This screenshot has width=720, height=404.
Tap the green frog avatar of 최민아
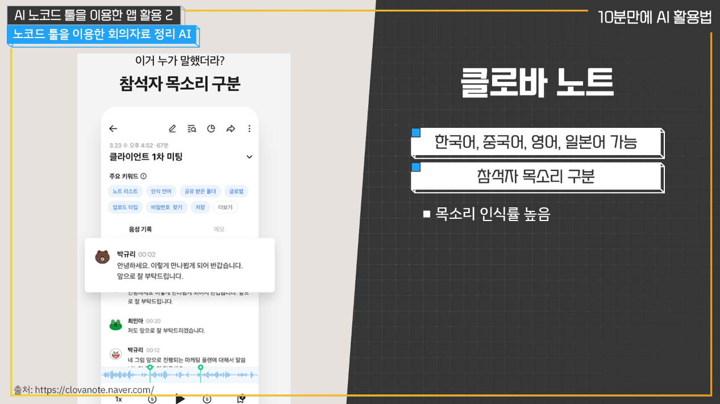pyautogui.click(x=115, y=324)
